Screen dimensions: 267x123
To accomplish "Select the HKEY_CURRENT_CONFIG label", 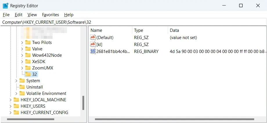I will tap(44, 113).
